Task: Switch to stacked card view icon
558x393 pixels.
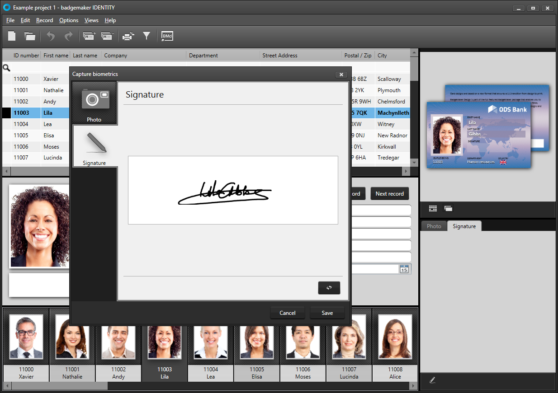Action: [448, 208]
